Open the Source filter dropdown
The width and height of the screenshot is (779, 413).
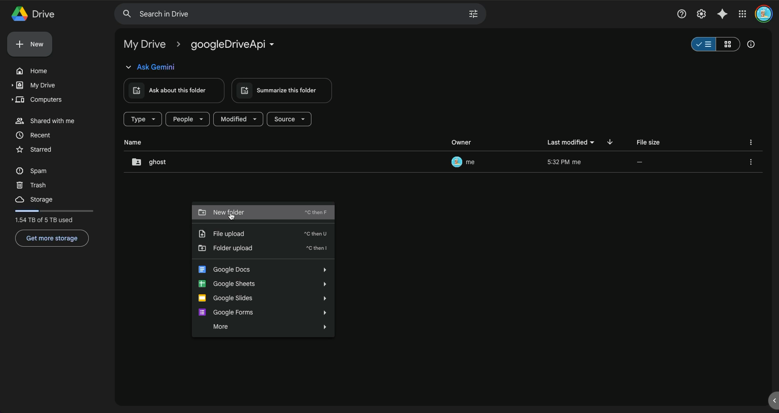click(289, 119)
